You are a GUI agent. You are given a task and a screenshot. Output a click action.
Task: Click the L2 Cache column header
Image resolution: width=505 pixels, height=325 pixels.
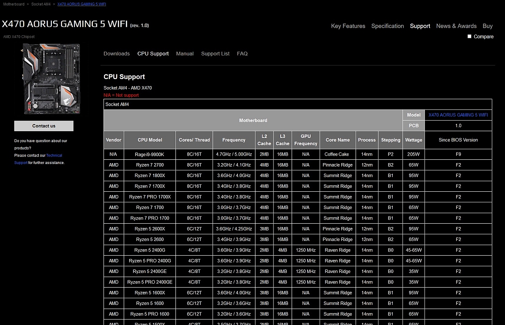point(264,140)
